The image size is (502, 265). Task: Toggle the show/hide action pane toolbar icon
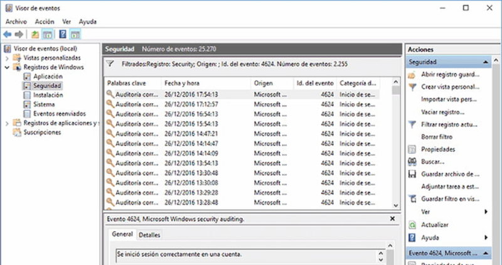tap(75, 35)
